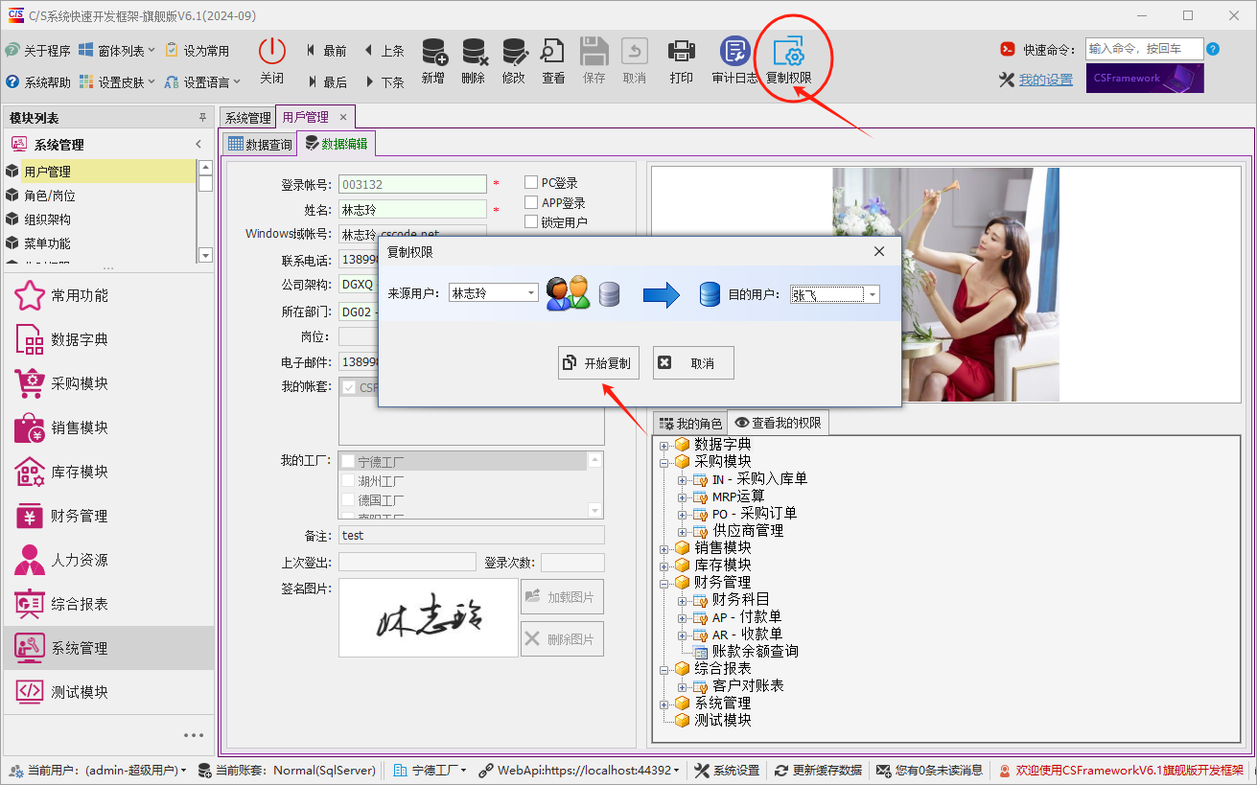Expand 系统管理 permission tree node
Image resolution: width=1257 pixels, height=785 pixels.
click(664, 704)
